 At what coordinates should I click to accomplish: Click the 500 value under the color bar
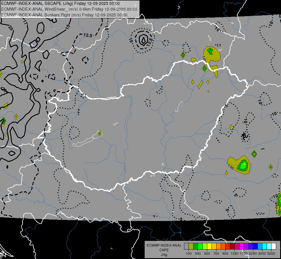(x=207, y=254)
